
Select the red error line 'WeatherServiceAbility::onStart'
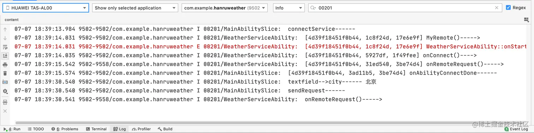coord(271,47)
